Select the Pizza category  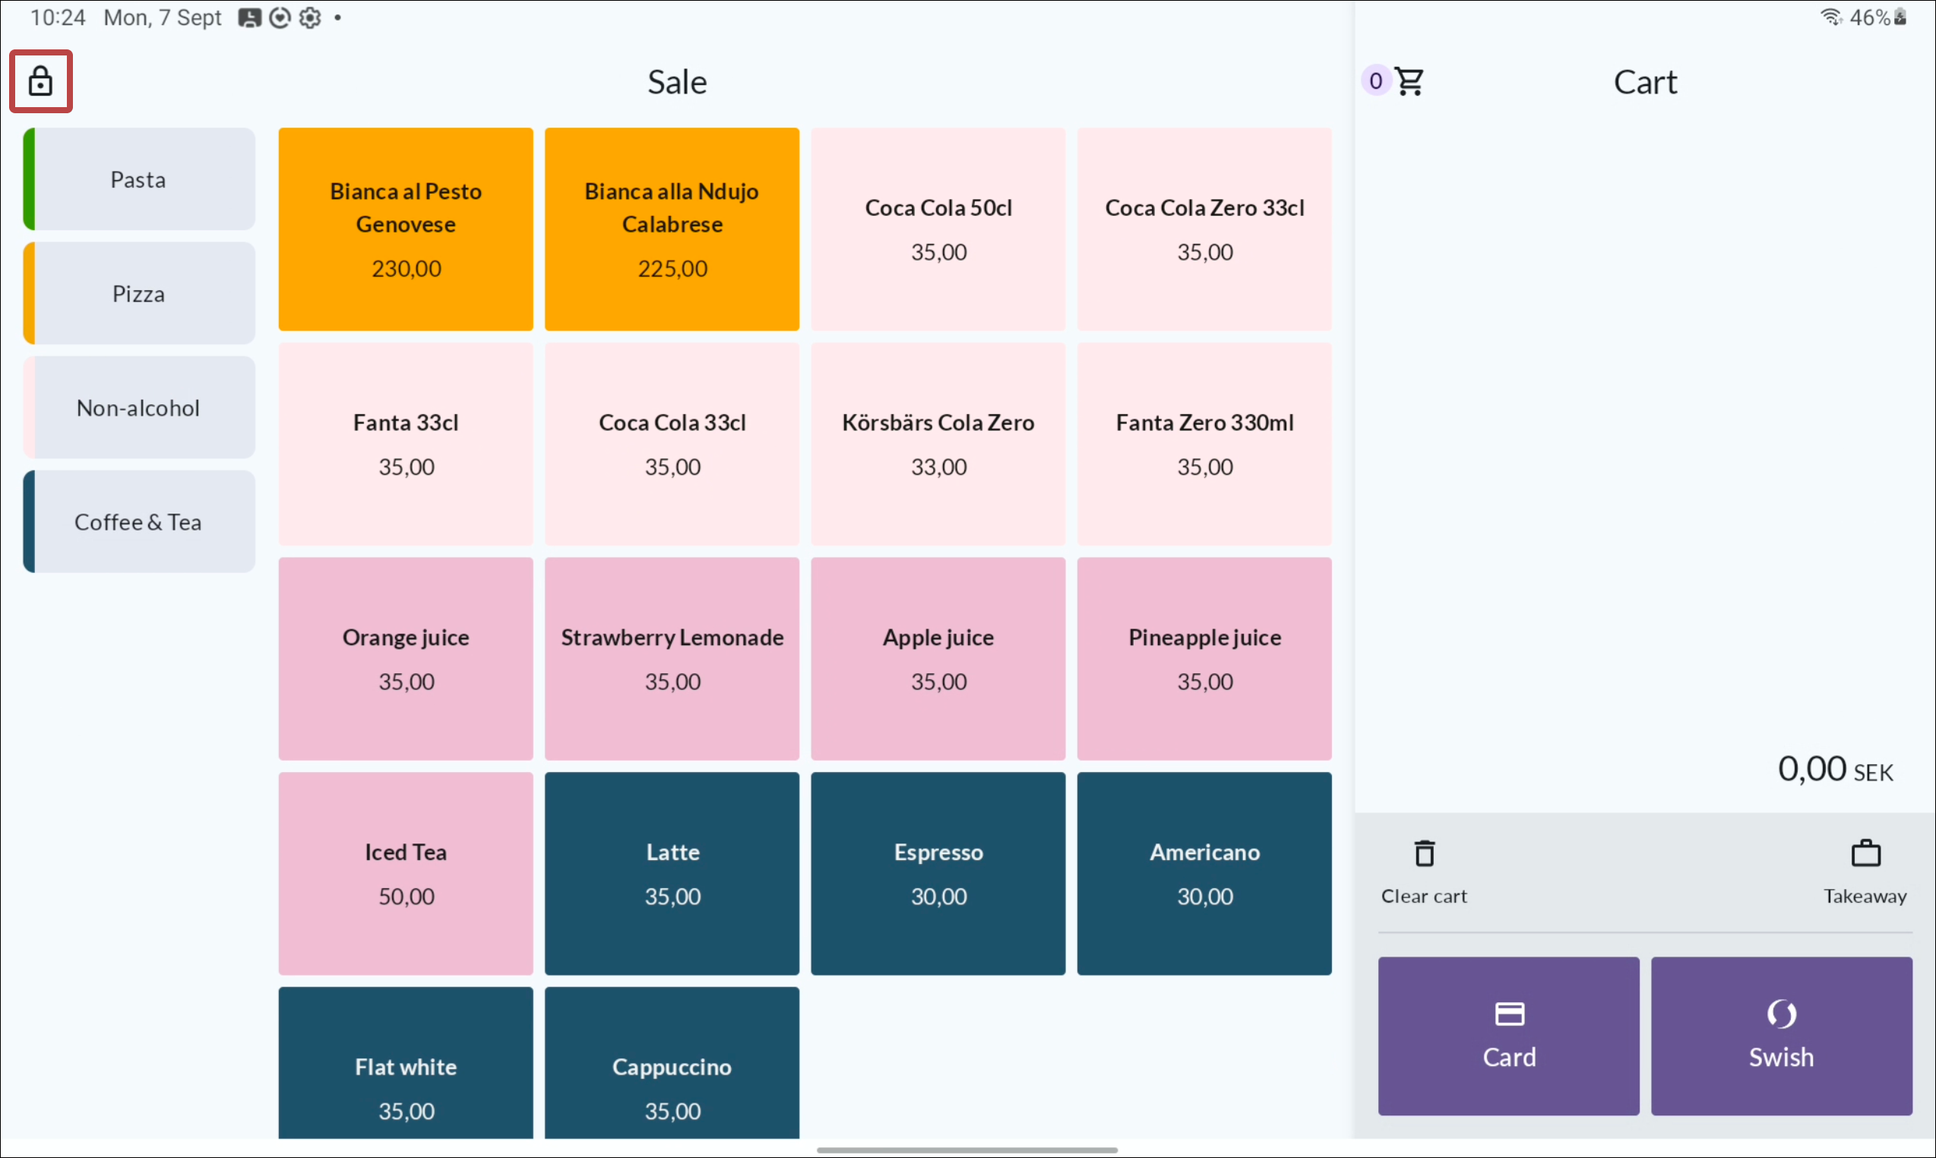[x=139, y=293]
